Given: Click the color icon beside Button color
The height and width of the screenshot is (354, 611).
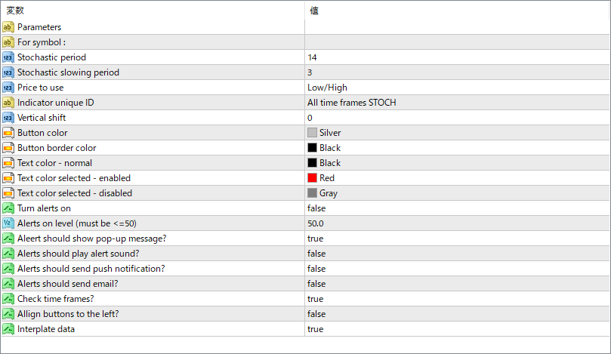Looking at the screenshot, I should pos(8,133).
